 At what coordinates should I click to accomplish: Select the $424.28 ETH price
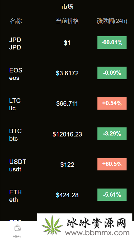[67, 195]
